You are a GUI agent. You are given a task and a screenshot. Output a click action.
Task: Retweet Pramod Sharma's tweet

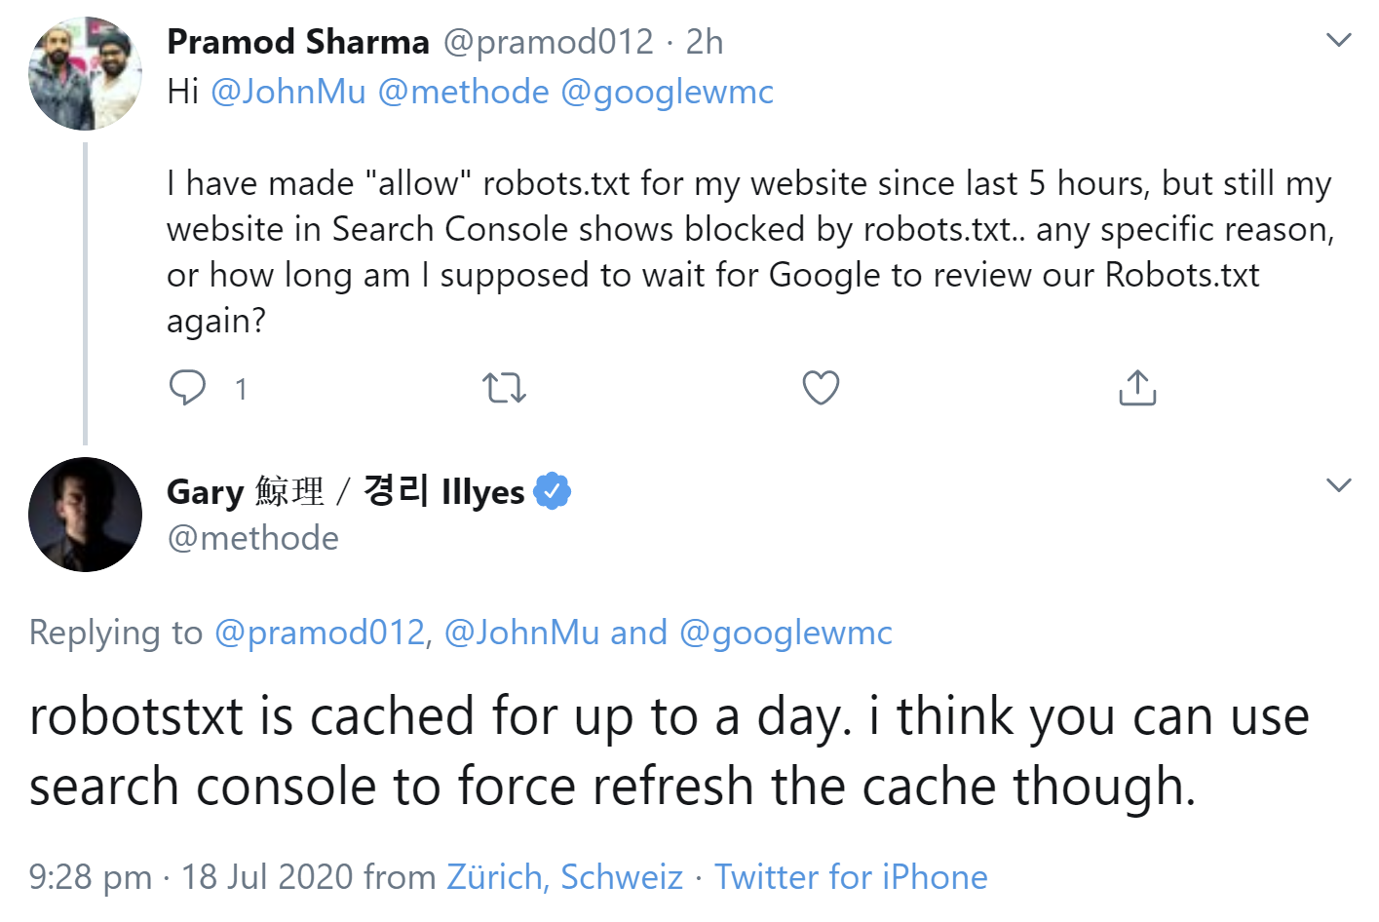click(505, 388)
